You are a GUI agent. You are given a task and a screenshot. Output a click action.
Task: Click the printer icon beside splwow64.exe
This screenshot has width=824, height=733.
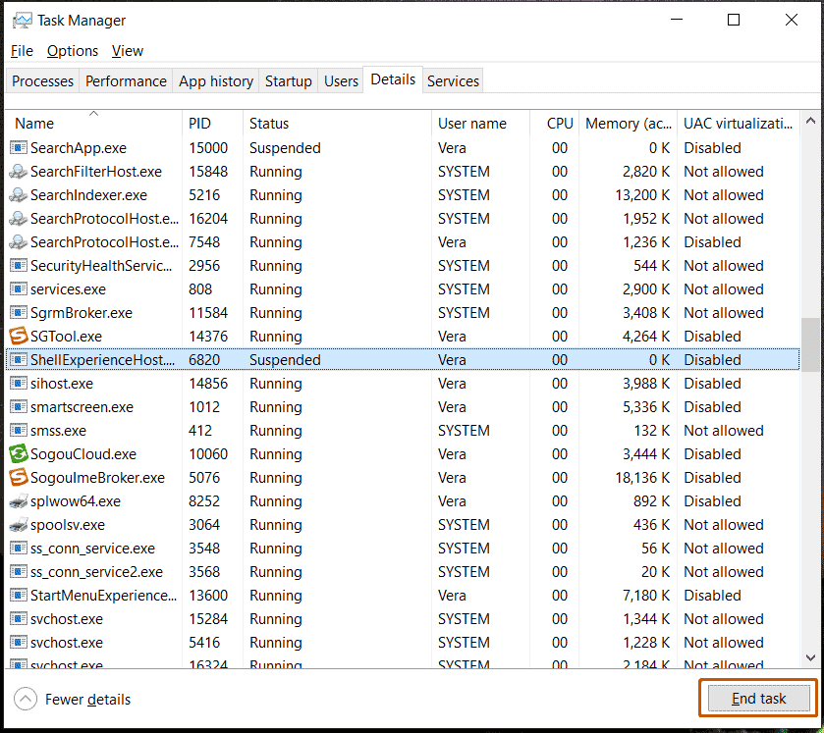pyautogui.click(x=17, y=500)
